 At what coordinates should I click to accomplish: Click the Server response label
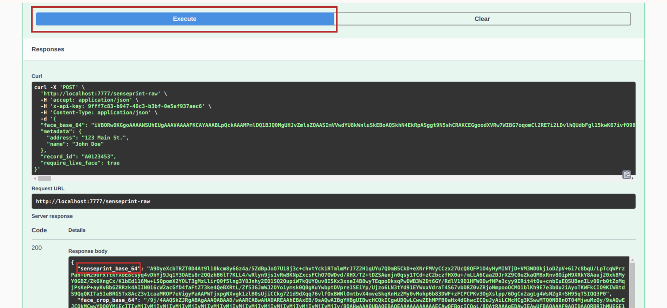coord(52,216)
